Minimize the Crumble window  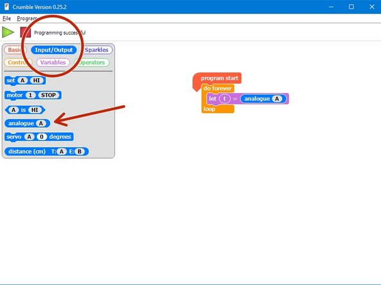[331, 7]
